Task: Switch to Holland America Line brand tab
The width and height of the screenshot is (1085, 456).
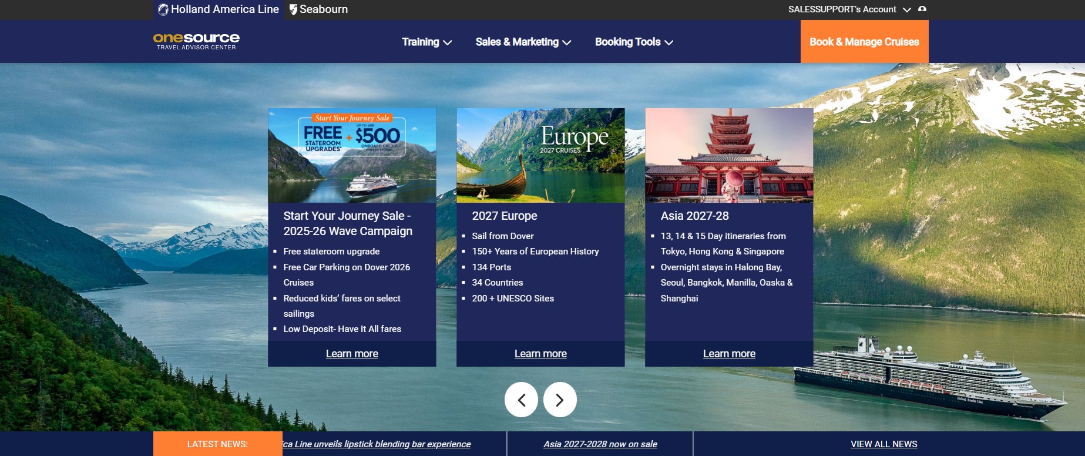Action: (x=219, y=9)
